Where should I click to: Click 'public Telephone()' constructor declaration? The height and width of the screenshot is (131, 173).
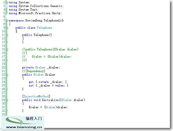point(37,35)
